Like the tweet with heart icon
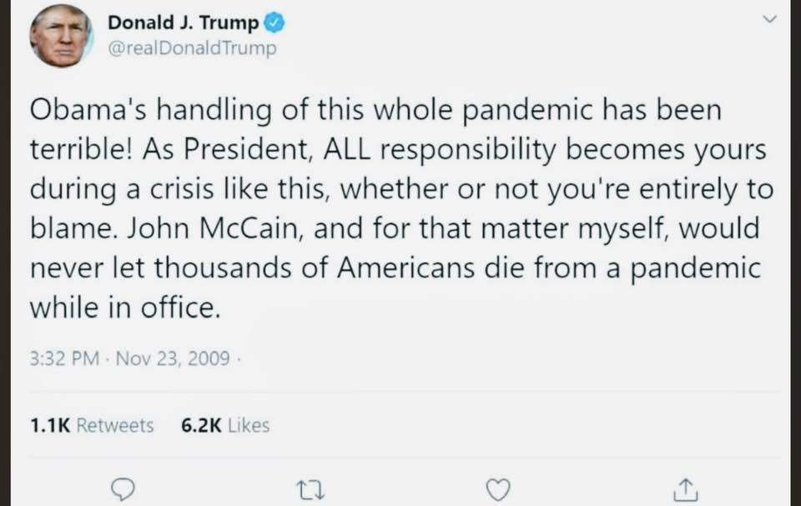The height and width of the screenshot is (506, 801). click(497, 489)
